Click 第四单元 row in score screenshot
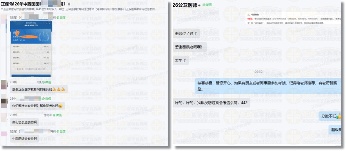The image size is (346, 151). click(x=31, y=63)
